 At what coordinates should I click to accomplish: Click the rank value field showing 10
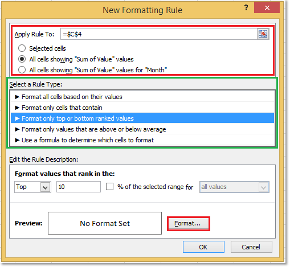(x=79, y=187)
